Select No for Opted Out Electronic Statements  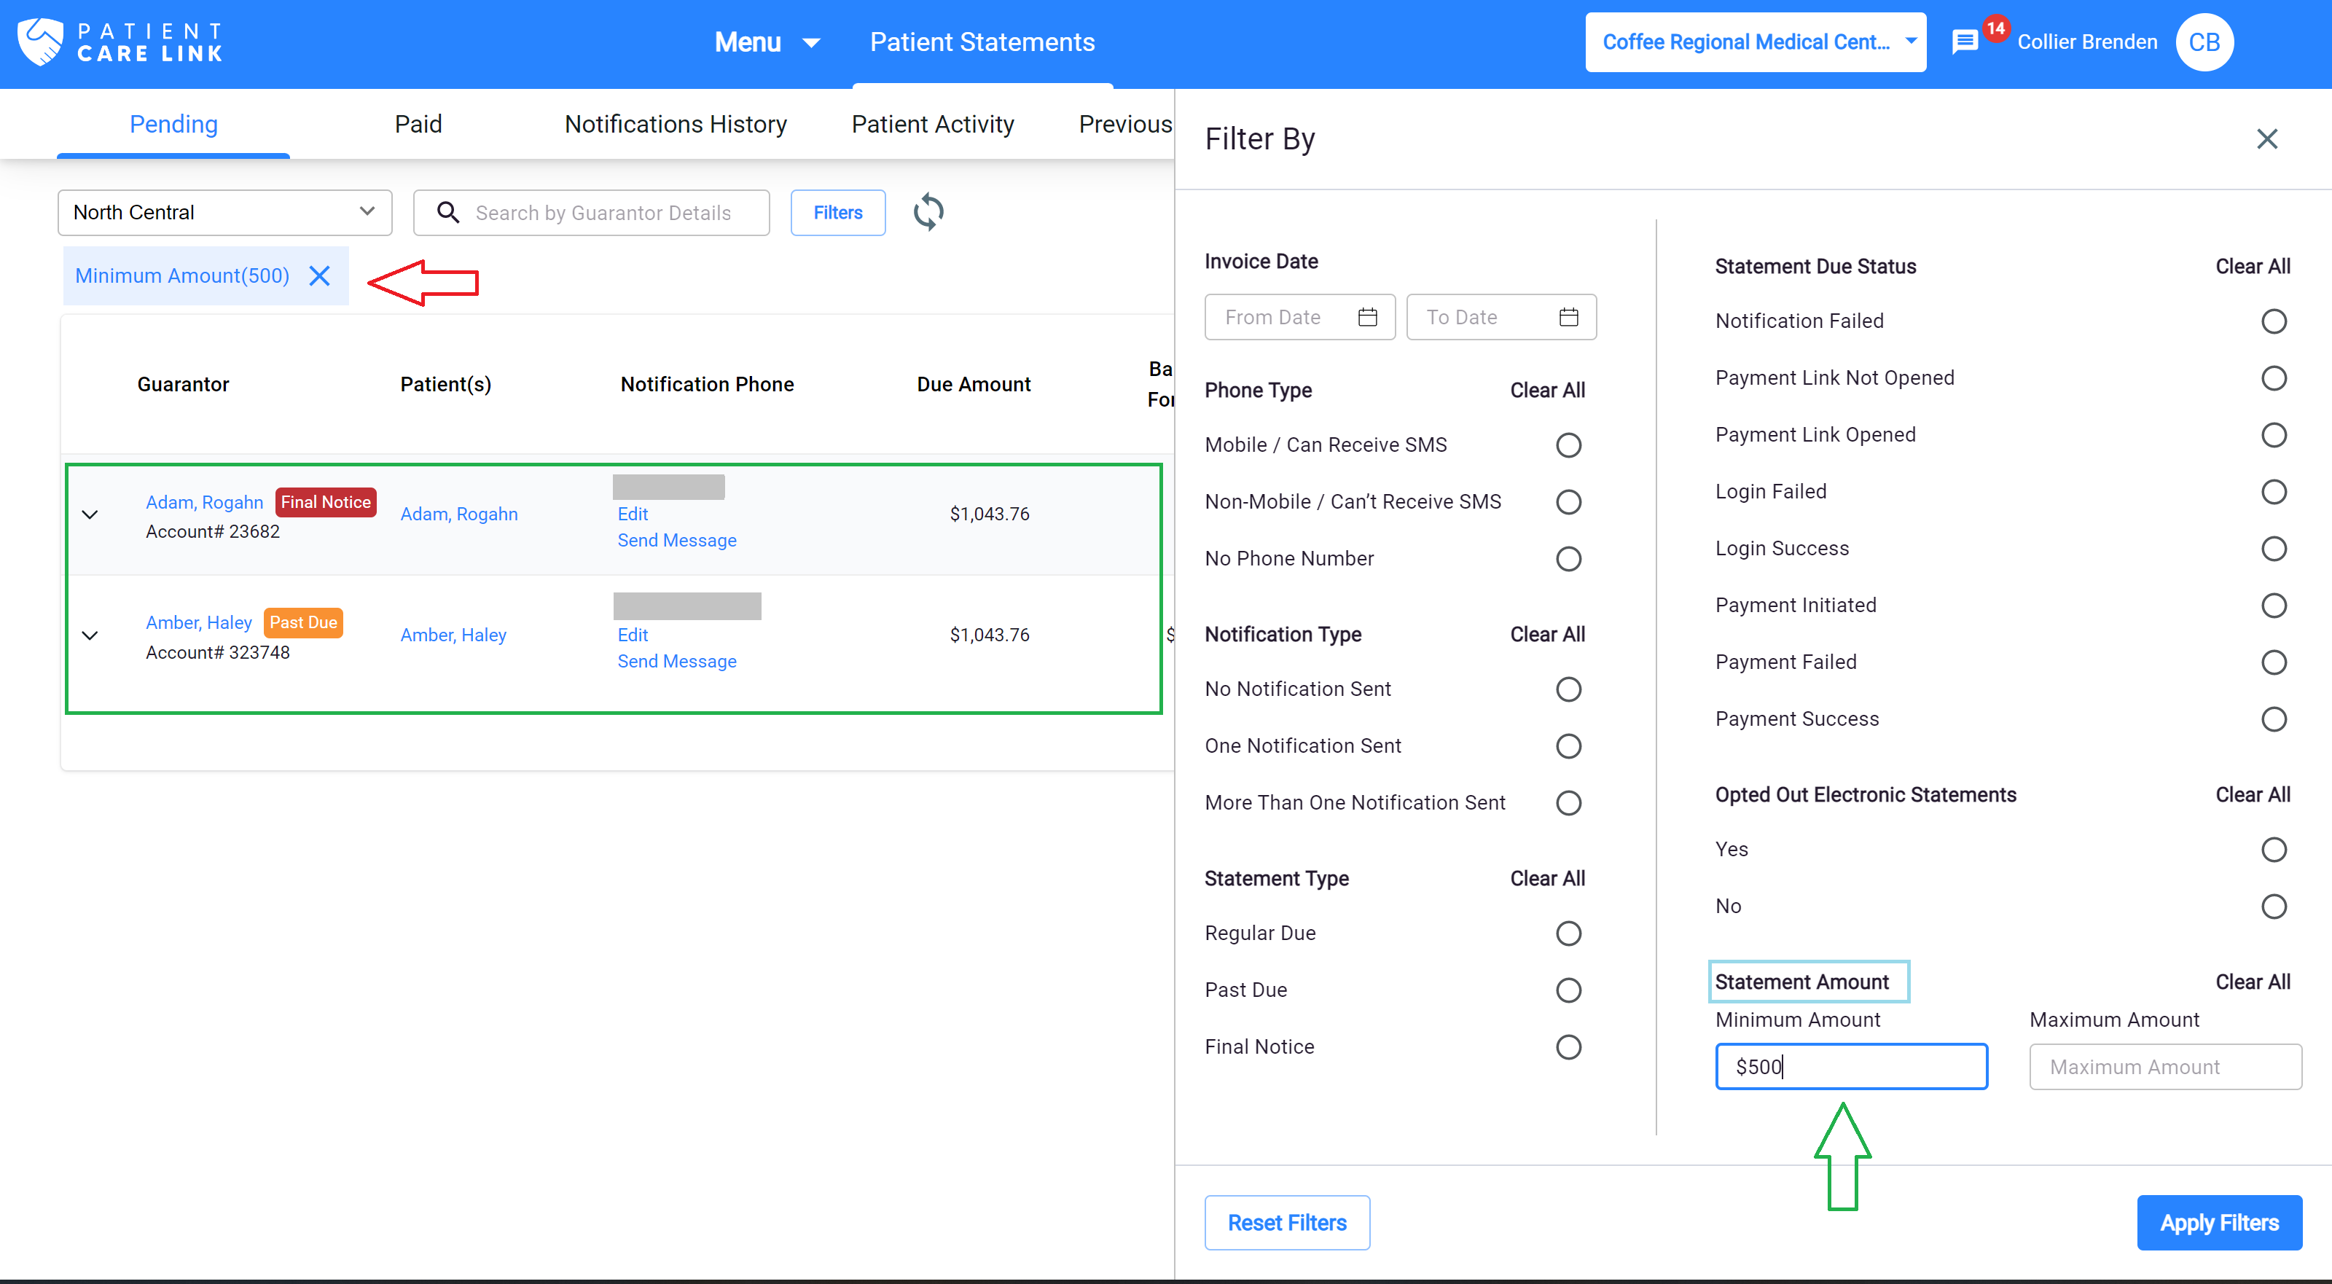coord(2273,907)
